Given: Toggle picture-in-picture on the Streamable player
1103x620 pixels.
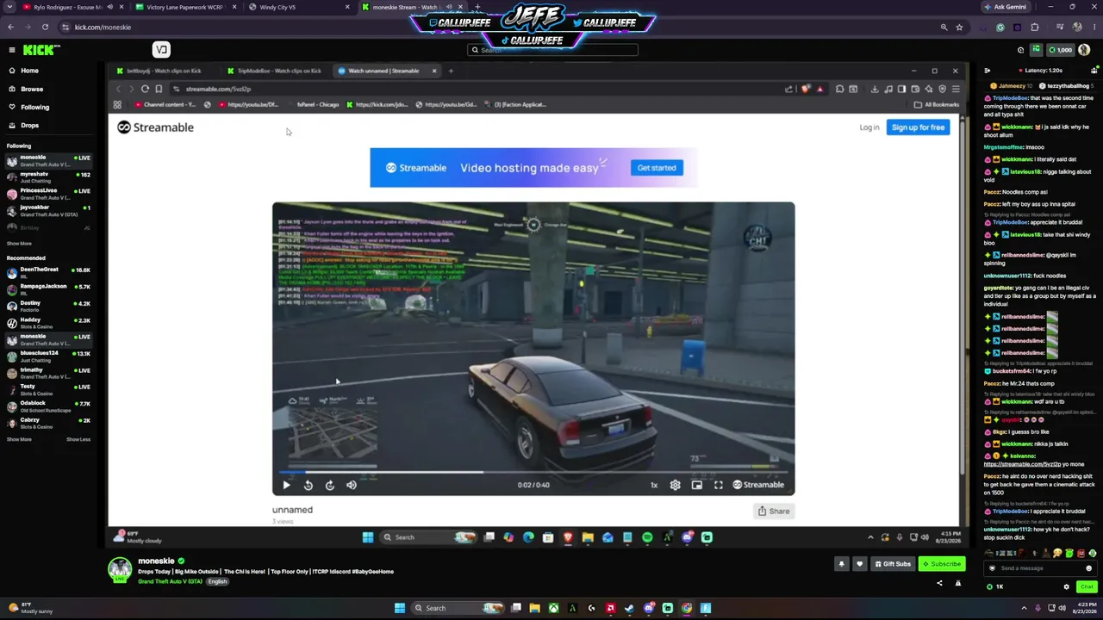Looking at the screenshot, I should click(696, 485).
